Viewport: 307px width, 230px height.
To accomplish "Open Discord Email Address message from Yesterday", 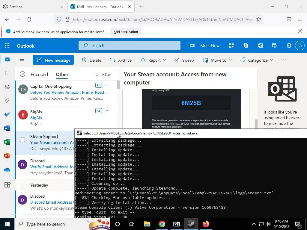I will (45, 202).
